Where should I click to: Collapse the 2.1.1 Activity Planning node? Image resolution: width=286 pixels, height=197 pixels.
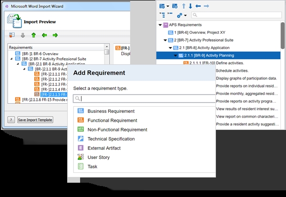tap(175, 56)
